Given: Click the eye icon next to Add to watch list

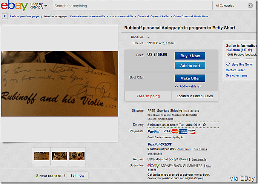Looking at the screenshot, I should click(x=176, y=86).
